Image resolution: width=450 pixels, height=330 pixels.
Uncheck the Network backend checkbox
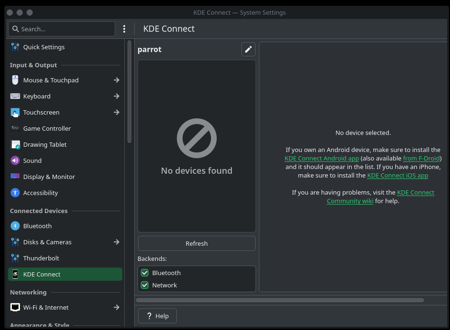click(x=145, y=285)
